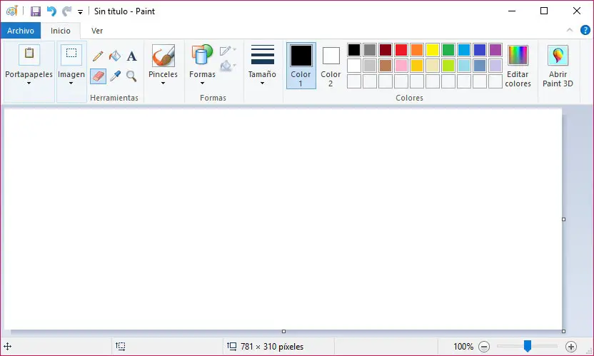Viewport: 594px width, 356px height.
Task: Pick the black color swatch
Action: 354,50
